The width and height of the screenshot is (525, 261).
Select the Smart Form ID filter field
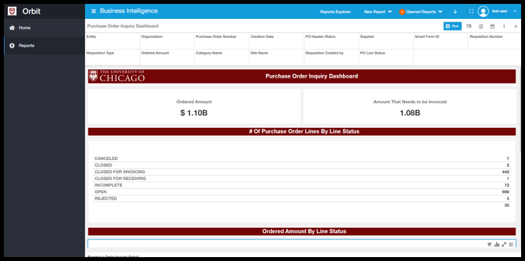(441, 41)
